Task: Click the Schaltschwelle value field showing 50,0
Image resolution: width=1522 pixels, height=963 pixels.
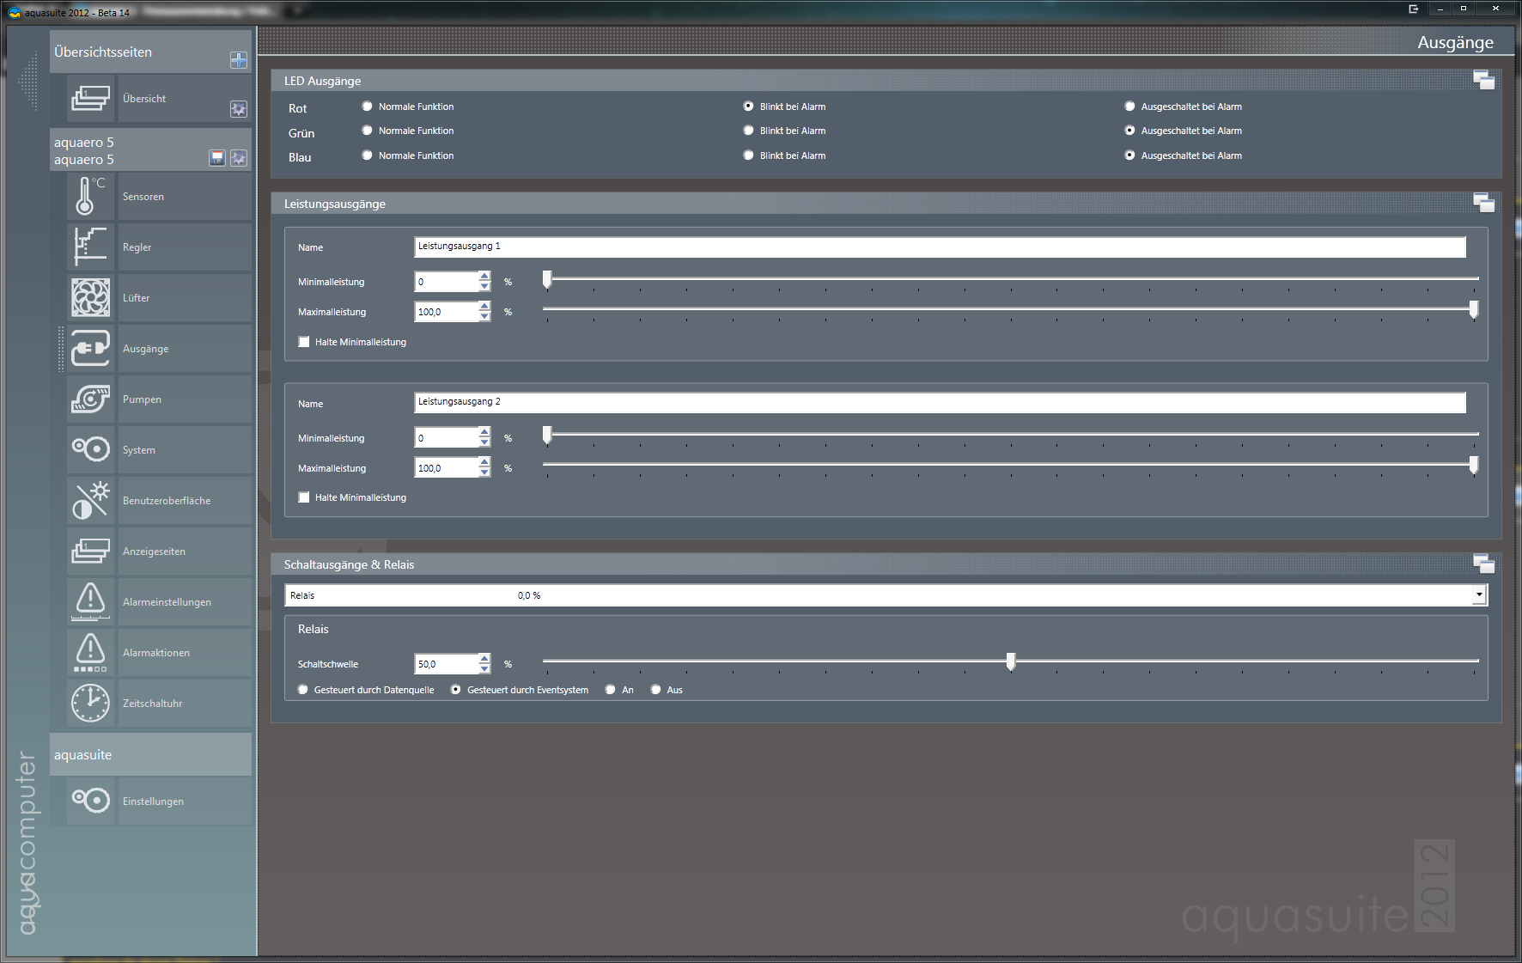Action: click(447, 664)
